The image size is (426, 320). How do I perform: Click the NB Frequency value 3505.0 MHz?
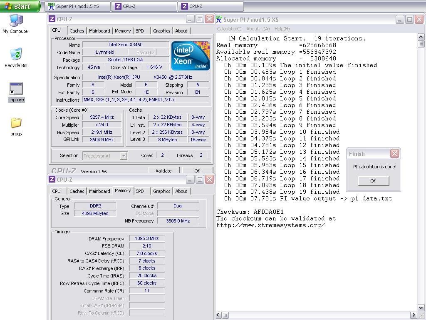point(178,221)
